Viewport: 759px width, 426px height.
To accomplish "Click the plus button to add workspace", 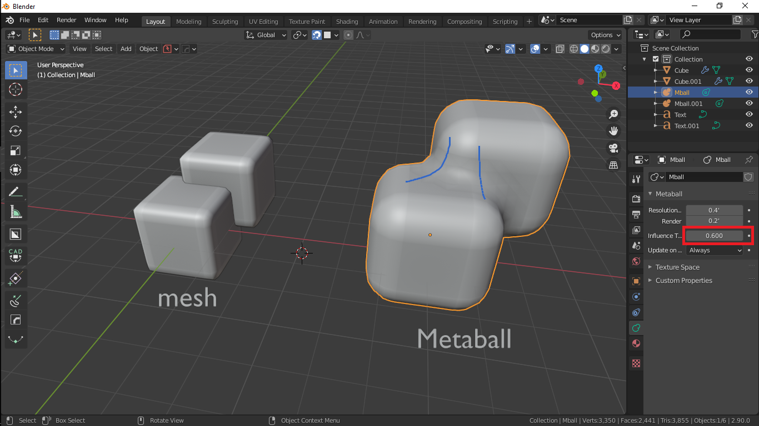I will pos(528,22).
